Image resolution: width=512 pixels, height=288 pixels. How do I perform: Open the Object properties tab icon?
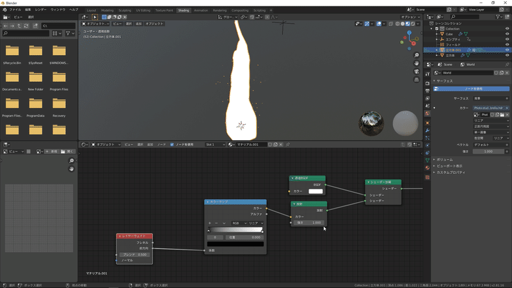pos(428,123)
